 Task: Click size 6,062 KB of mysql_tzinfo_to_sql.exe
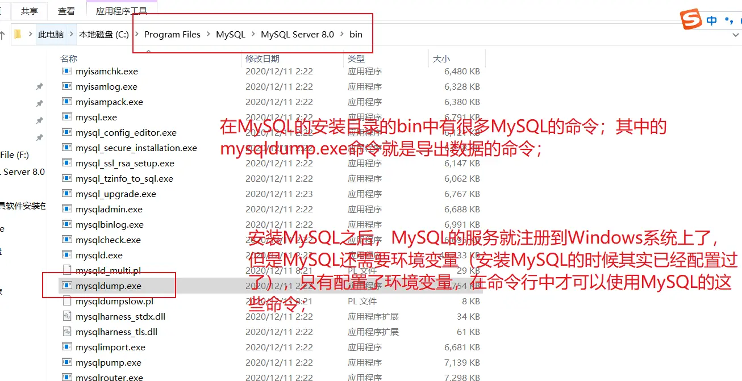(x=462, y=179)
